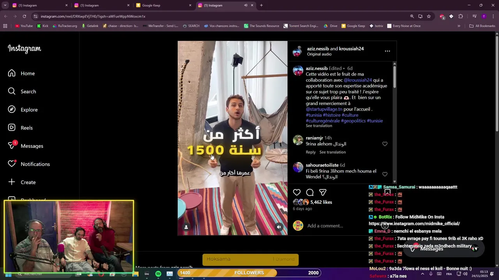See translation of raniamjr's comment
The height and width of the screenshot is (280, 499).
(333, 152)
